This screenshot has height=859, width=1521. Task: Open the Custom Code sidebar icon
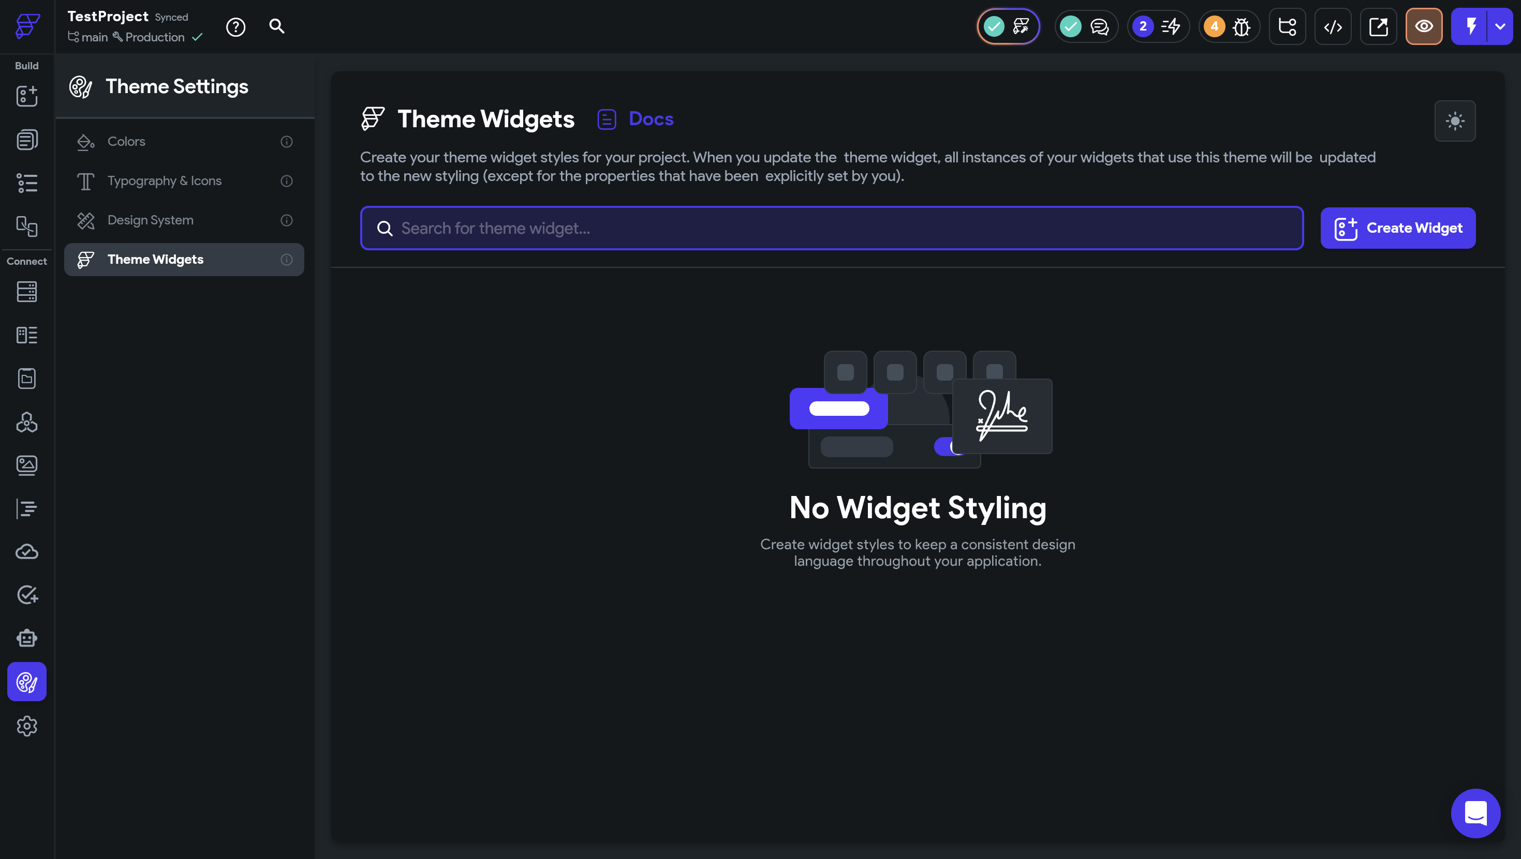coord(26,508)
